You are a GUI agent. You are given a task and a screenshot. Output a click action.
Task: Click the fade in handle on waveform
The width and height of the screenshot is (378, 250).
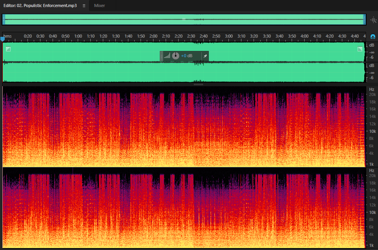(x=8, y=49)
